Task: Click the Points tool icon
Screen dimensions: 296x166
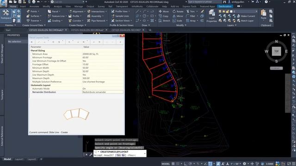Action: pyautogui.click(x=28, y=12)
